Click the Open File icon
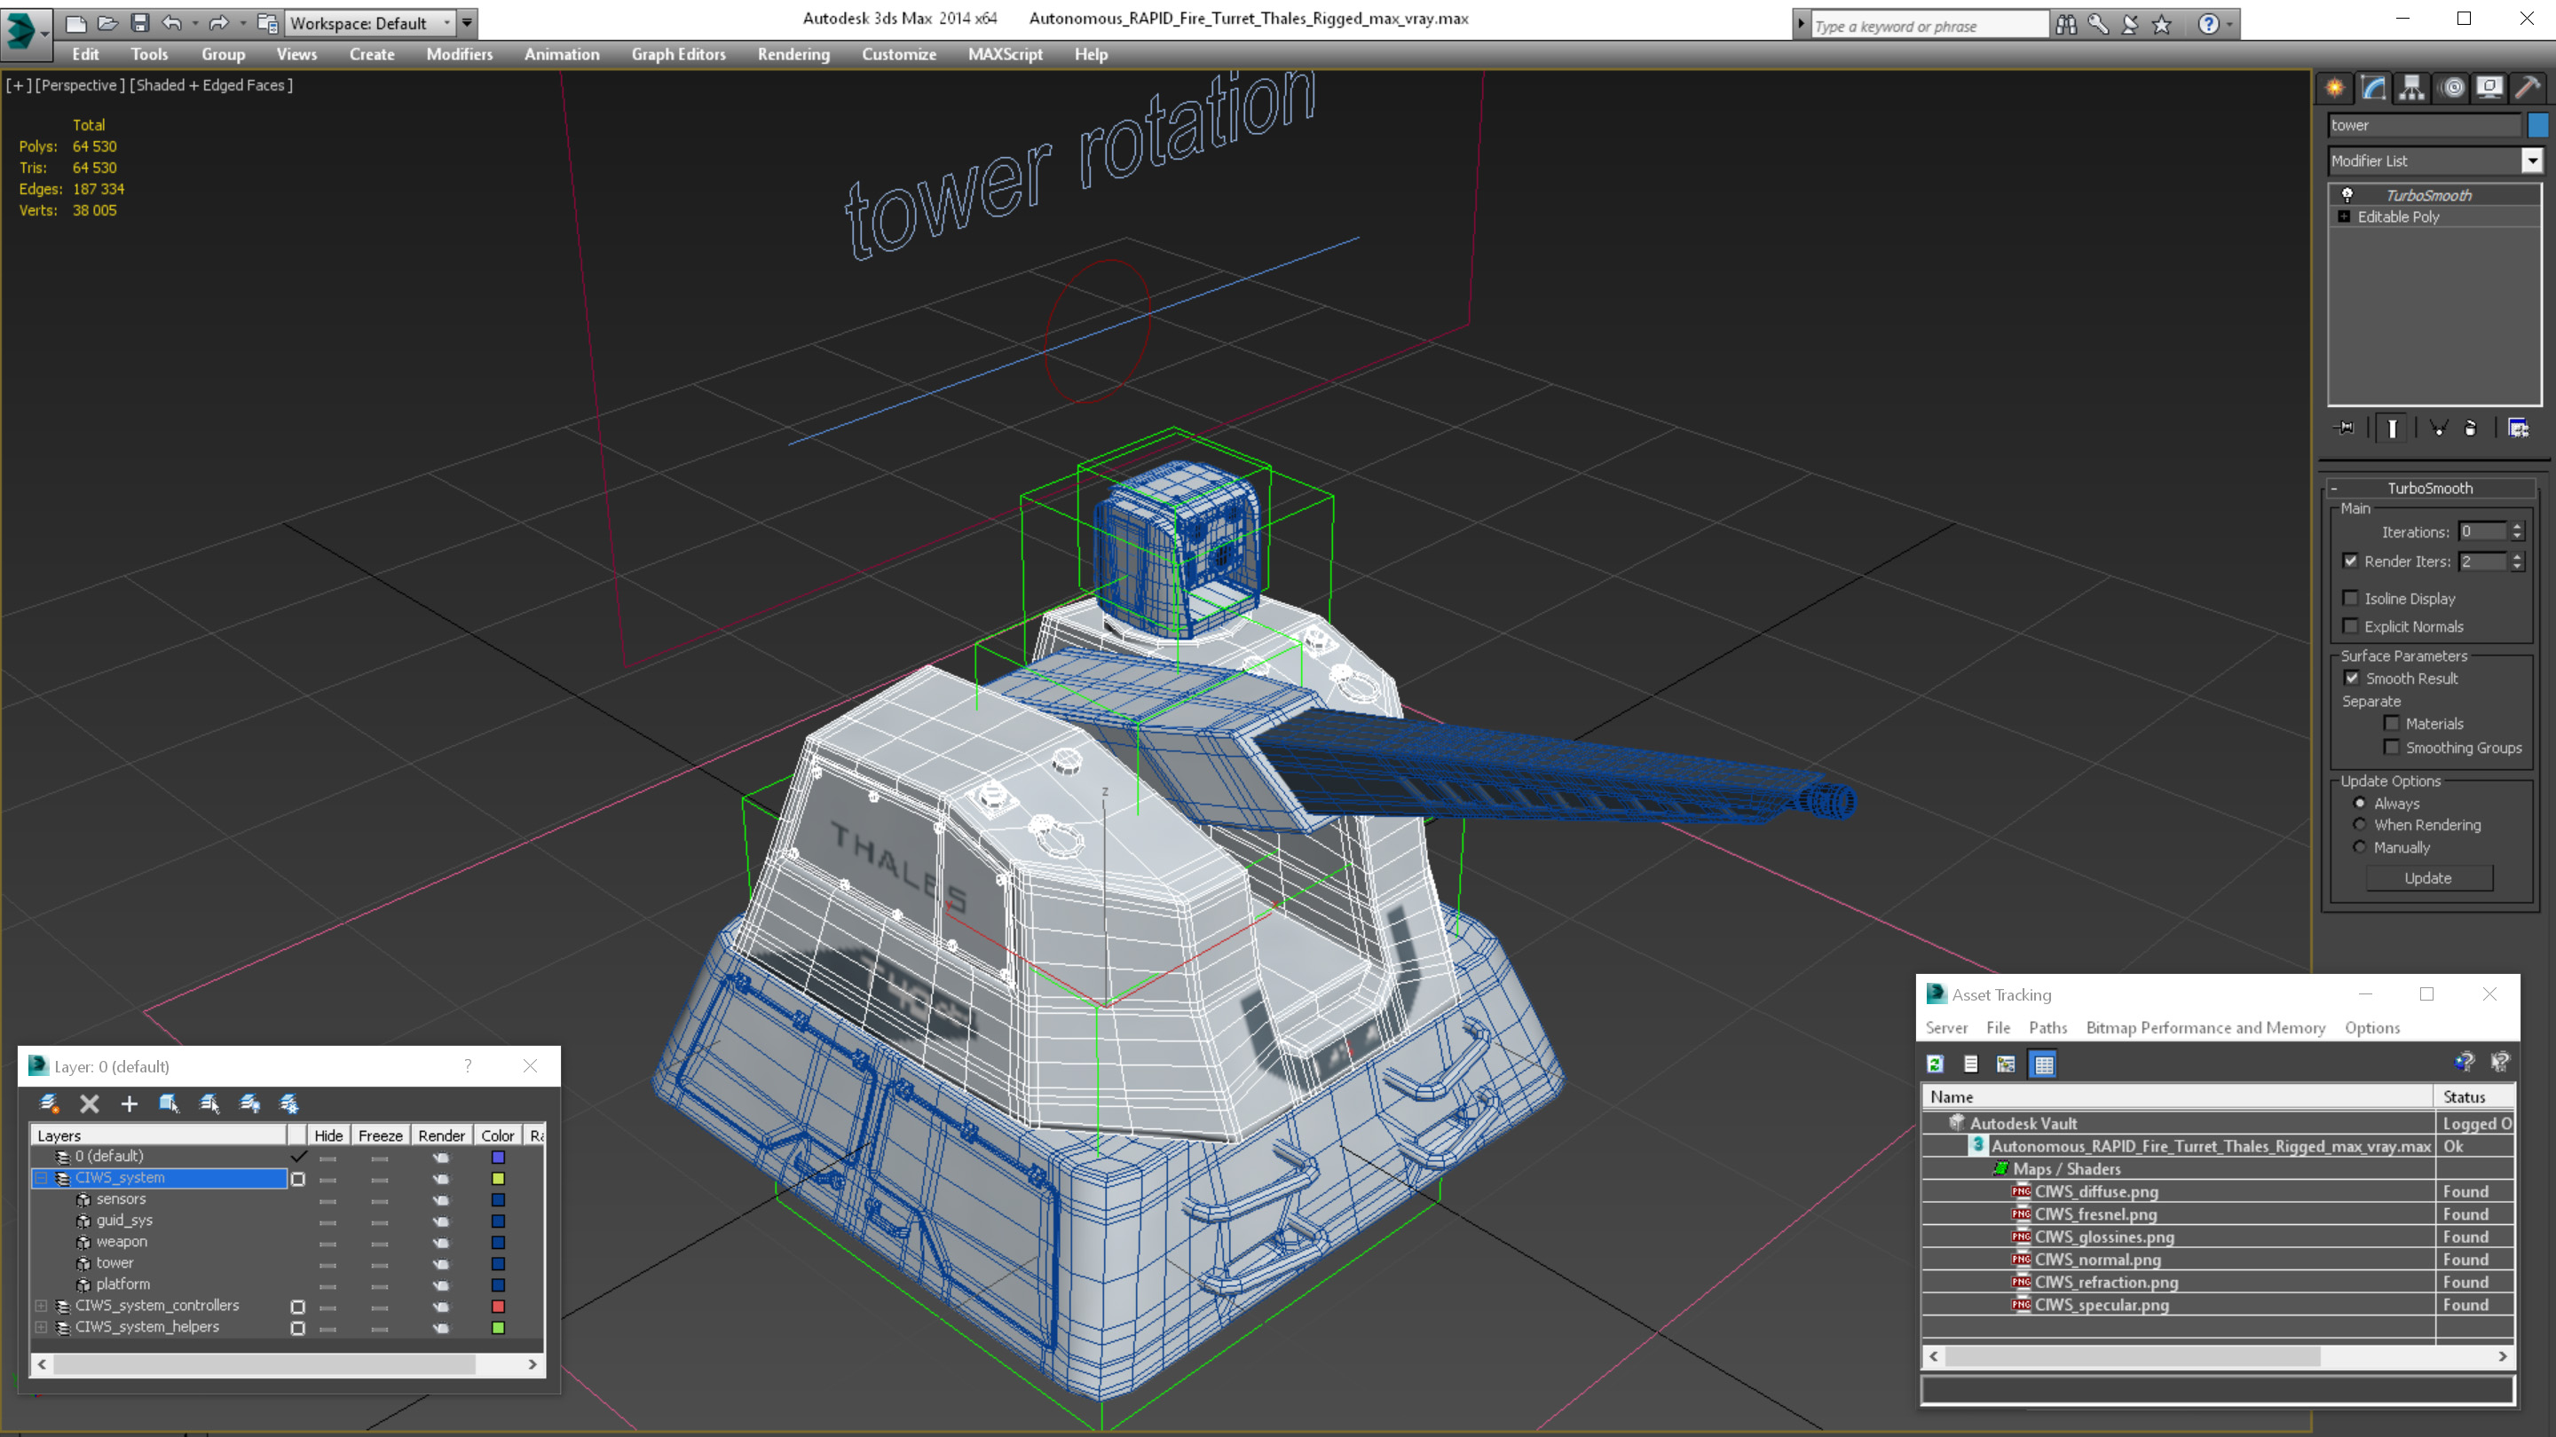This screenshot has height=1437, width=2556. click(x=107, y=22)
